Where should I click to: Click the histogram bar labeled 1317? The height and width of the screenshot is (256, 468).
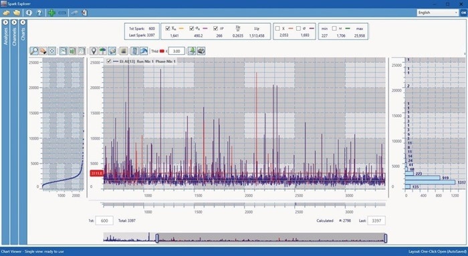430,182
